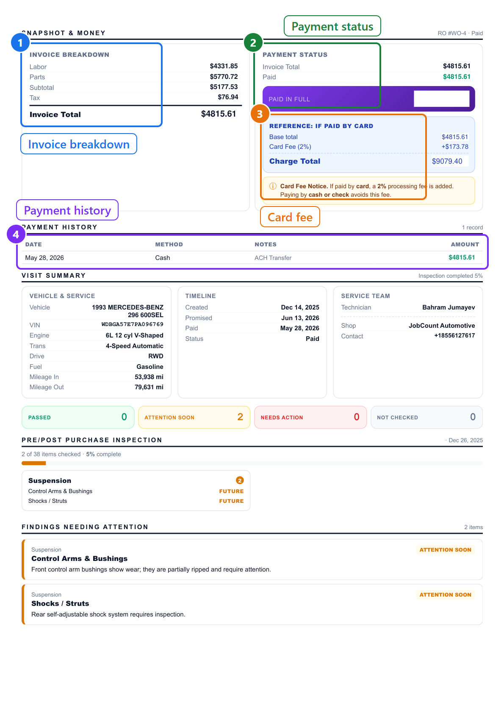
Task: Select the Subtotal amount $5177.53
Action: [x=224, y=87]
